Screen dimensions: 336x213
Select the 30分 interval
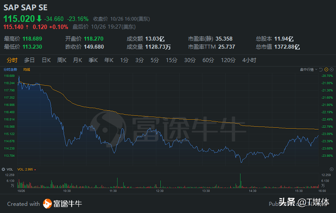pos(190,60)
